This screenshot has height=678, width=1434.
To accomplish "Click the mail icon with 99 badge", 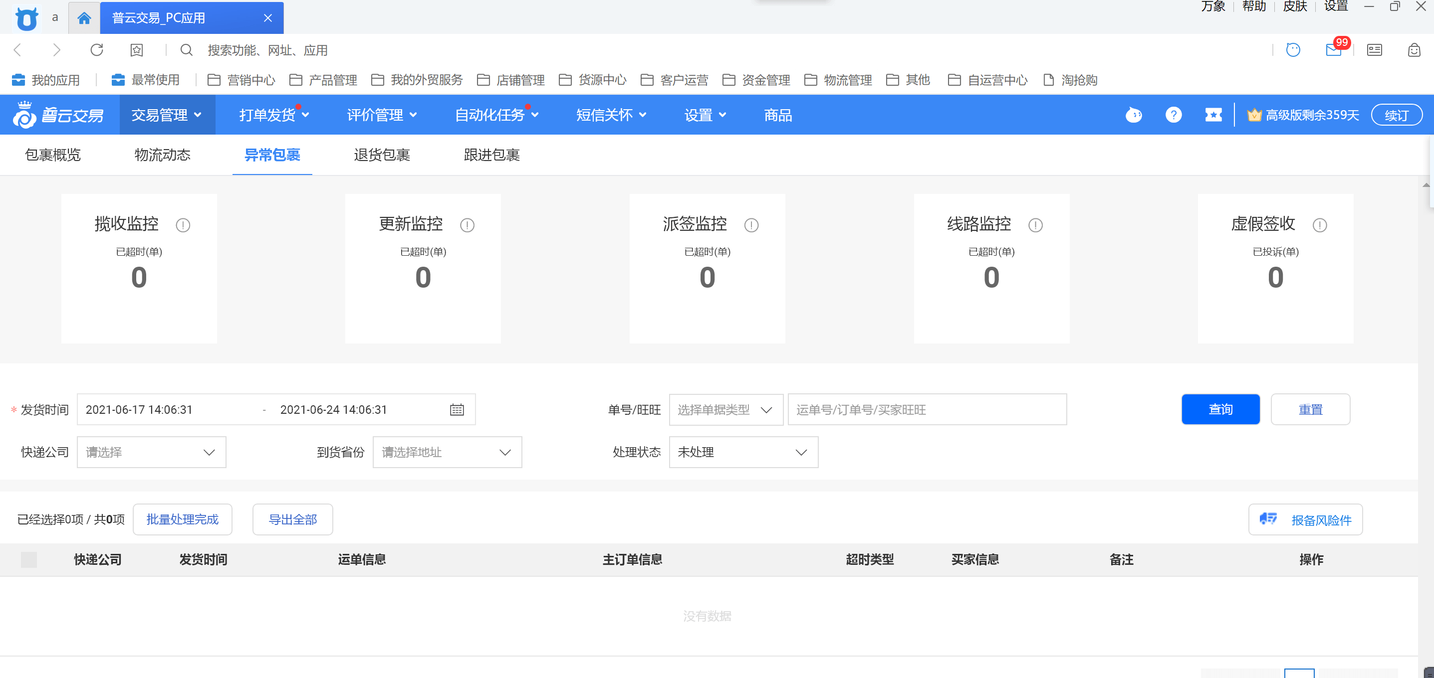I will (x=1333, y=50).
